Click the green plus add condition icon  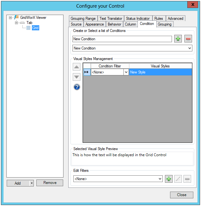(178, 39)
